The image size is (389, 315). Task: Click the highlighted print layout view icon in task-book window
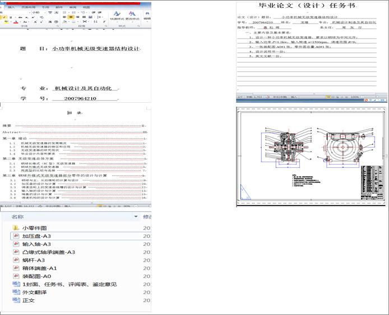(328, 97)
